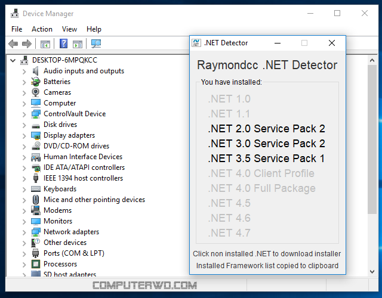Click the Forward arrow toolbar icon

(x=27, y=44)
